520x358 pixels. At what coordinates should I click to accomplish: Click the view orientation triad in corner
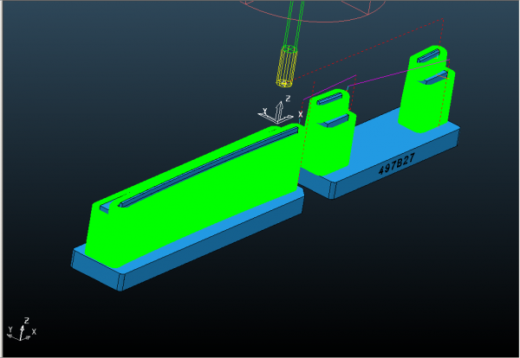(x=21, y=329)
